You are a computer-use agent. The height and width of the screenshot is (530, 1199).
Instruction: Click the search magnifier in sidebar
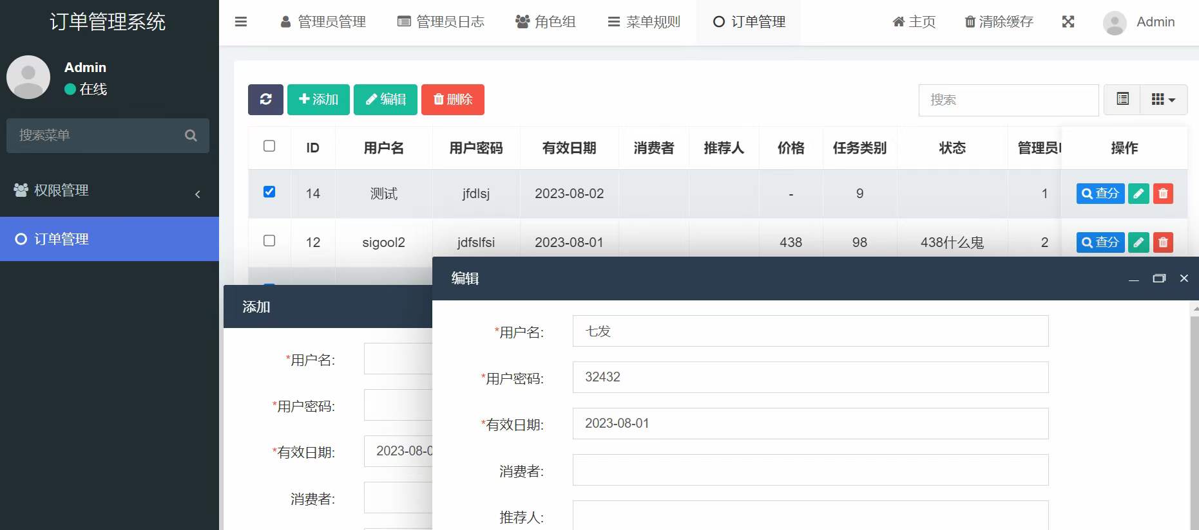[191, 136]
